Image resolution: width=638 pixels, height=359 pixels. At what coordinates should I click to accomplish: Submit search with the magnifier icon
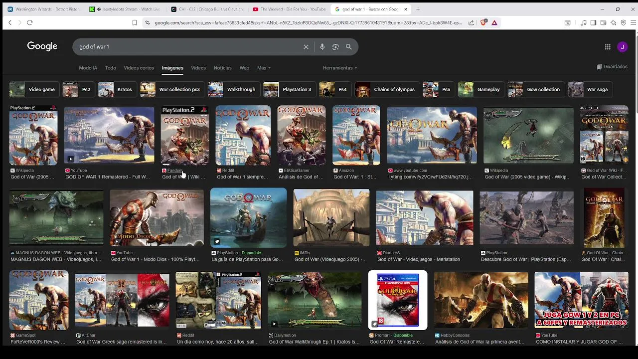coord(349,47)
